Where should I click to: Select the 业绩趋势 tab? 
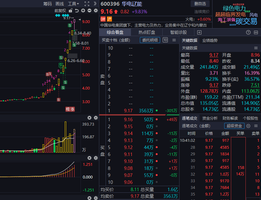(x=210, y=41)
